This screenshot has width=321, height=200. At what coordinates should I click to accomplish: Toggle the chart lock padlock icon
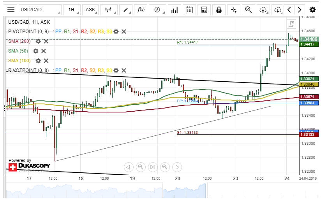click(x=219, y=10)
